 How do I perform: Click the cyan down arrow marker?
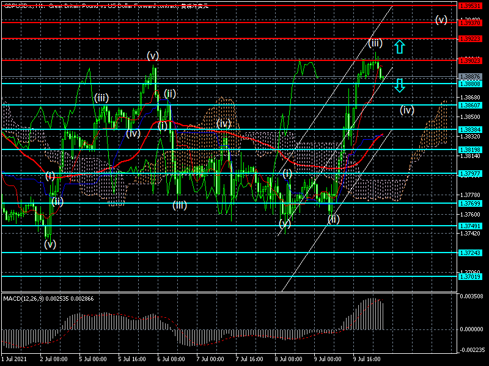[x=399, y=85]
